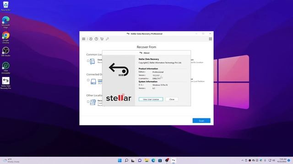Open the Windows Start button
This screenshot has width=293, height=164.
pyautogui.click(x=120, y=160)
